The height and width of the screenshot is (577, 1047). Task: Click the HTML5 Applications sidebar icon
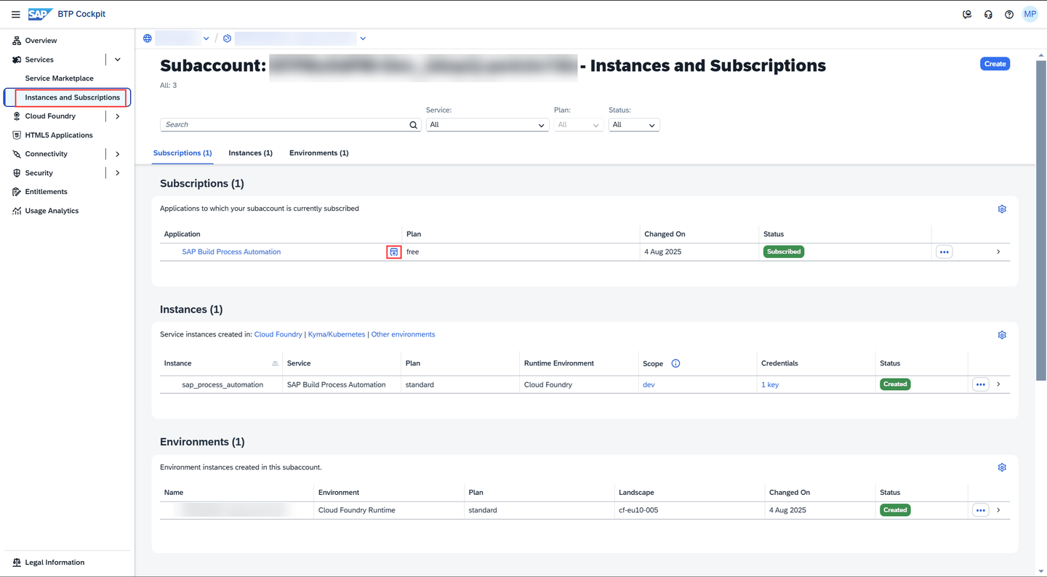17,135
